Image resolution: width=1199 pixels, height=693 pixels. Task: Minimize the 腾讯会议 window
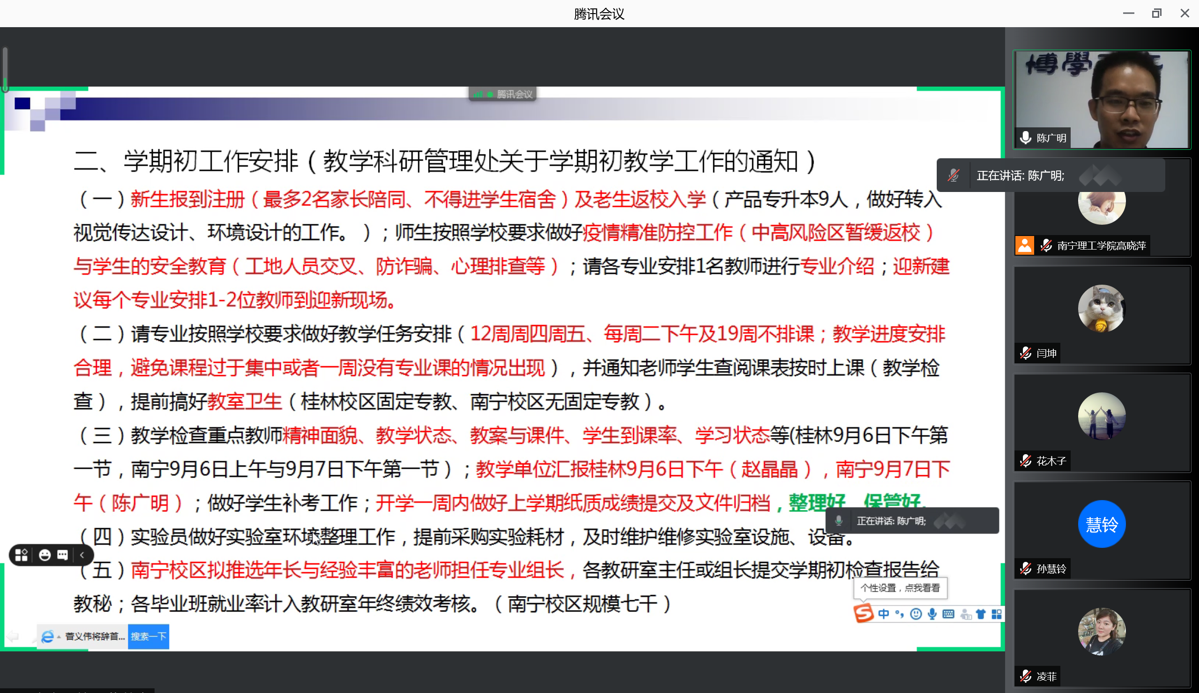(1129, 13)
